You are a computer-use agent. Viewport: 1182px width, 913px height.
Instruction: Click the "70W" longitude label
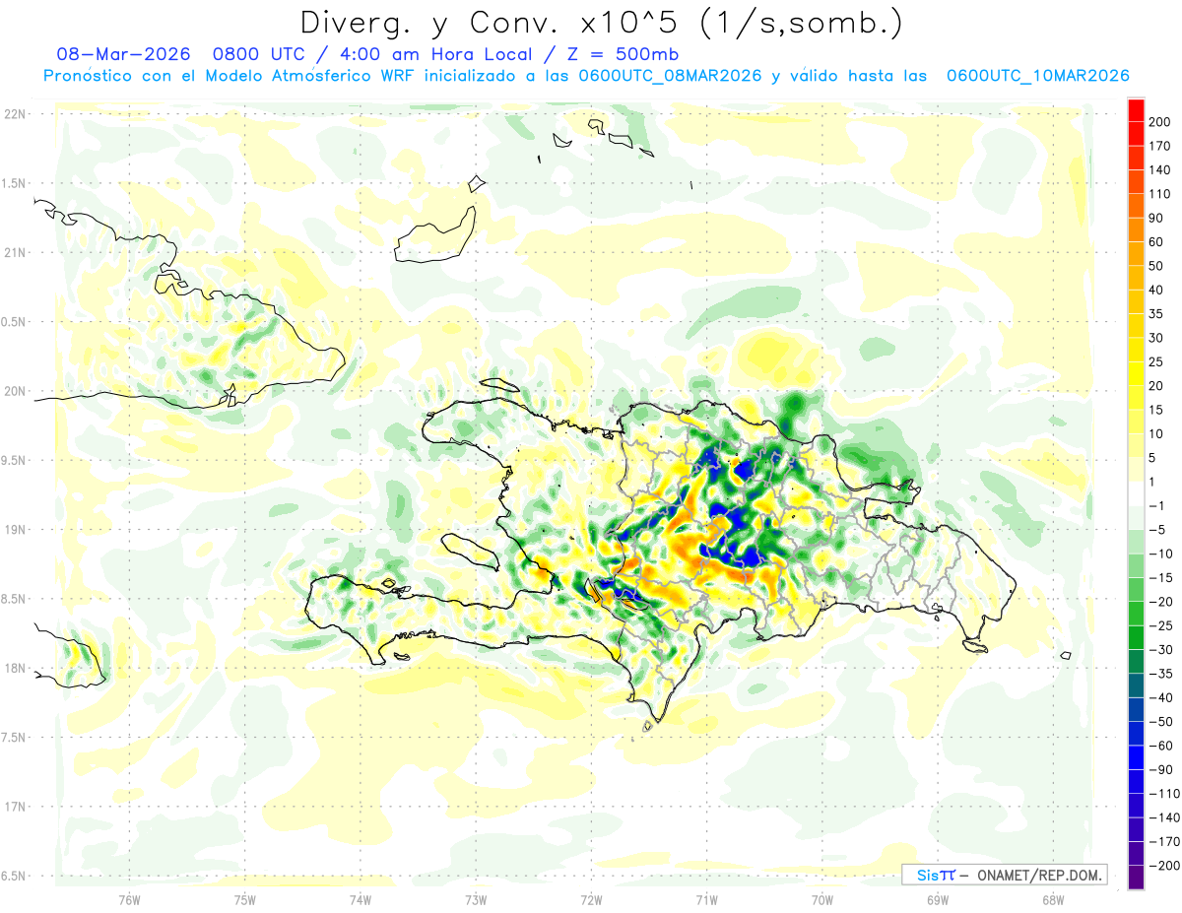point(822,899)
